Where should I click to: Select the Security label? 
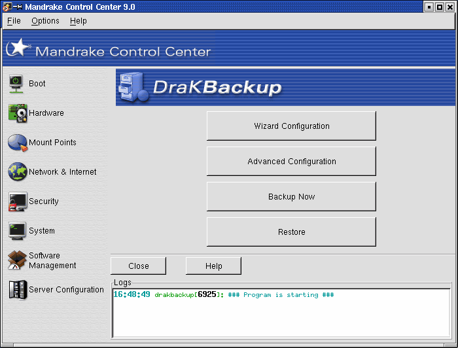point(44,201)
